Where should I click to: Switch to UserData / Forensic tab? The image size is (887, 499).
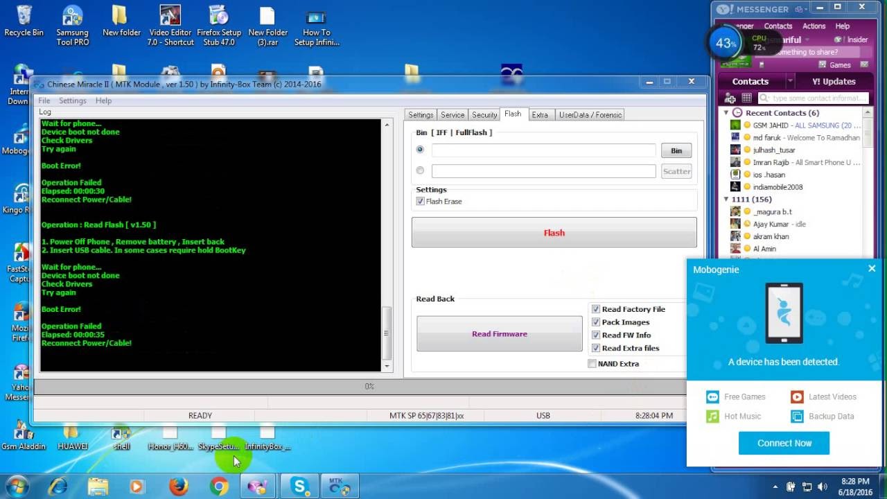click(x=590, y=115)
